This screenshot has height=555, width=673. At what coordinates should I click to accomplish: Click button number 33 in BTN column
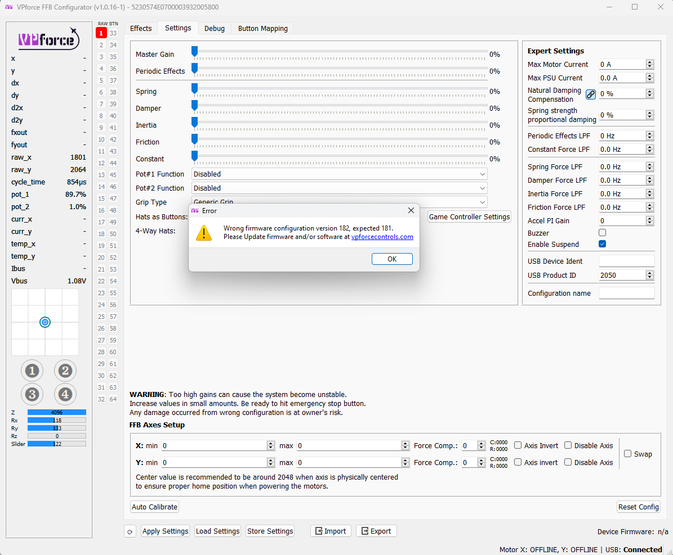pyautogui.click(x=113, y=33)
